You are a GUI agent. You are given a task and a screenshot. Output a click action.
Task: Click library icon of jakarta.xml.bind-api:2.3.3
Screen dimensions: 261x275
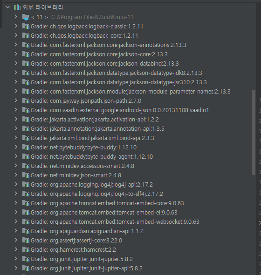[26, 138]
